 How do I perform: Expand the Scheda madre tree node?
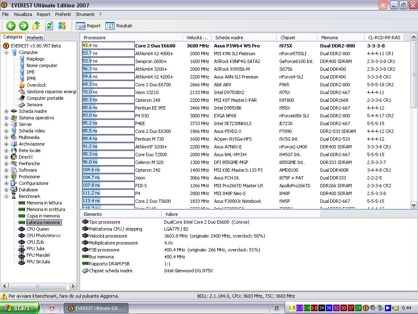[6, 111]
